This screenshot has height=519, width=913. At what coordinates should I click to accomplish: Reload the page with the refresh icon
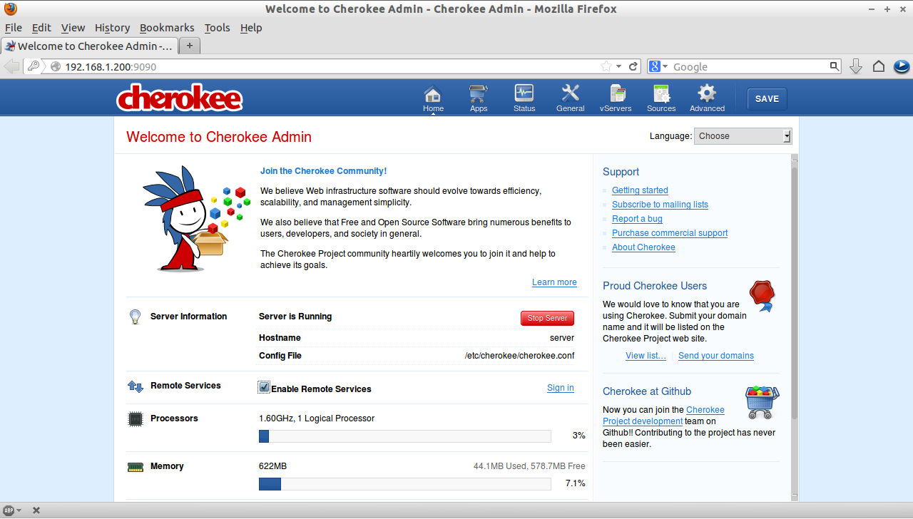(633, 66)
